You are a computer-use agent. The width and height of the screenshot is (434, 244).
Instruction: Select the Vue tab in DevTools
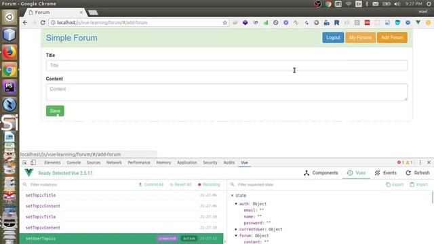tap(244, 163)
